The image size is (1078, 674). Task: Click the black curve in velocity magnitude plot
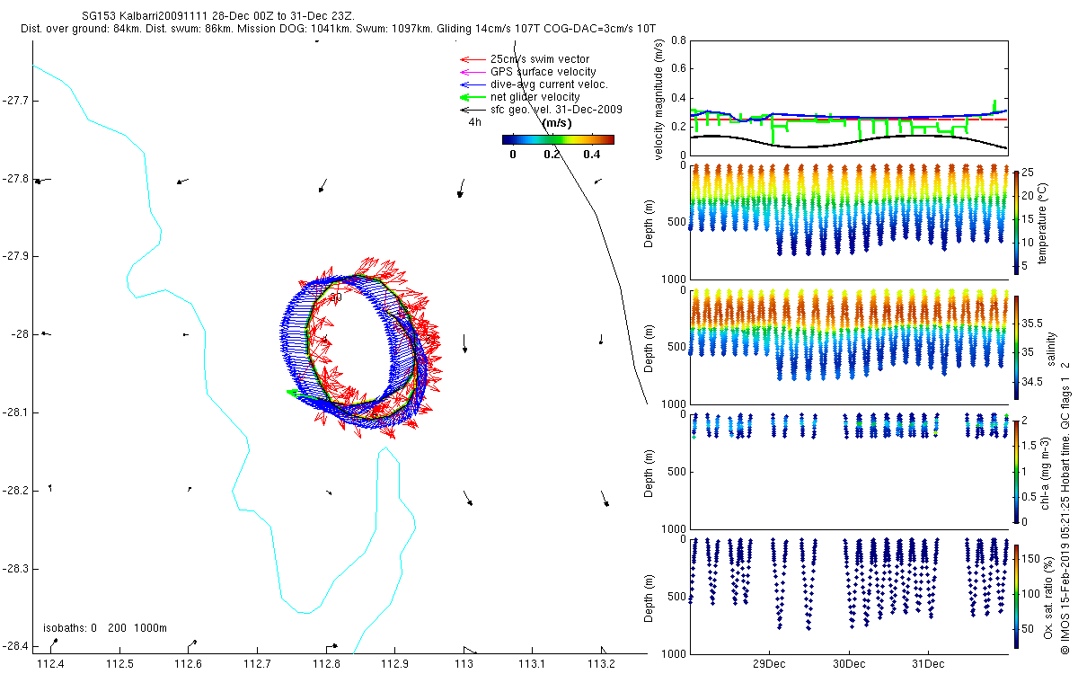click(x=848, y=142)
